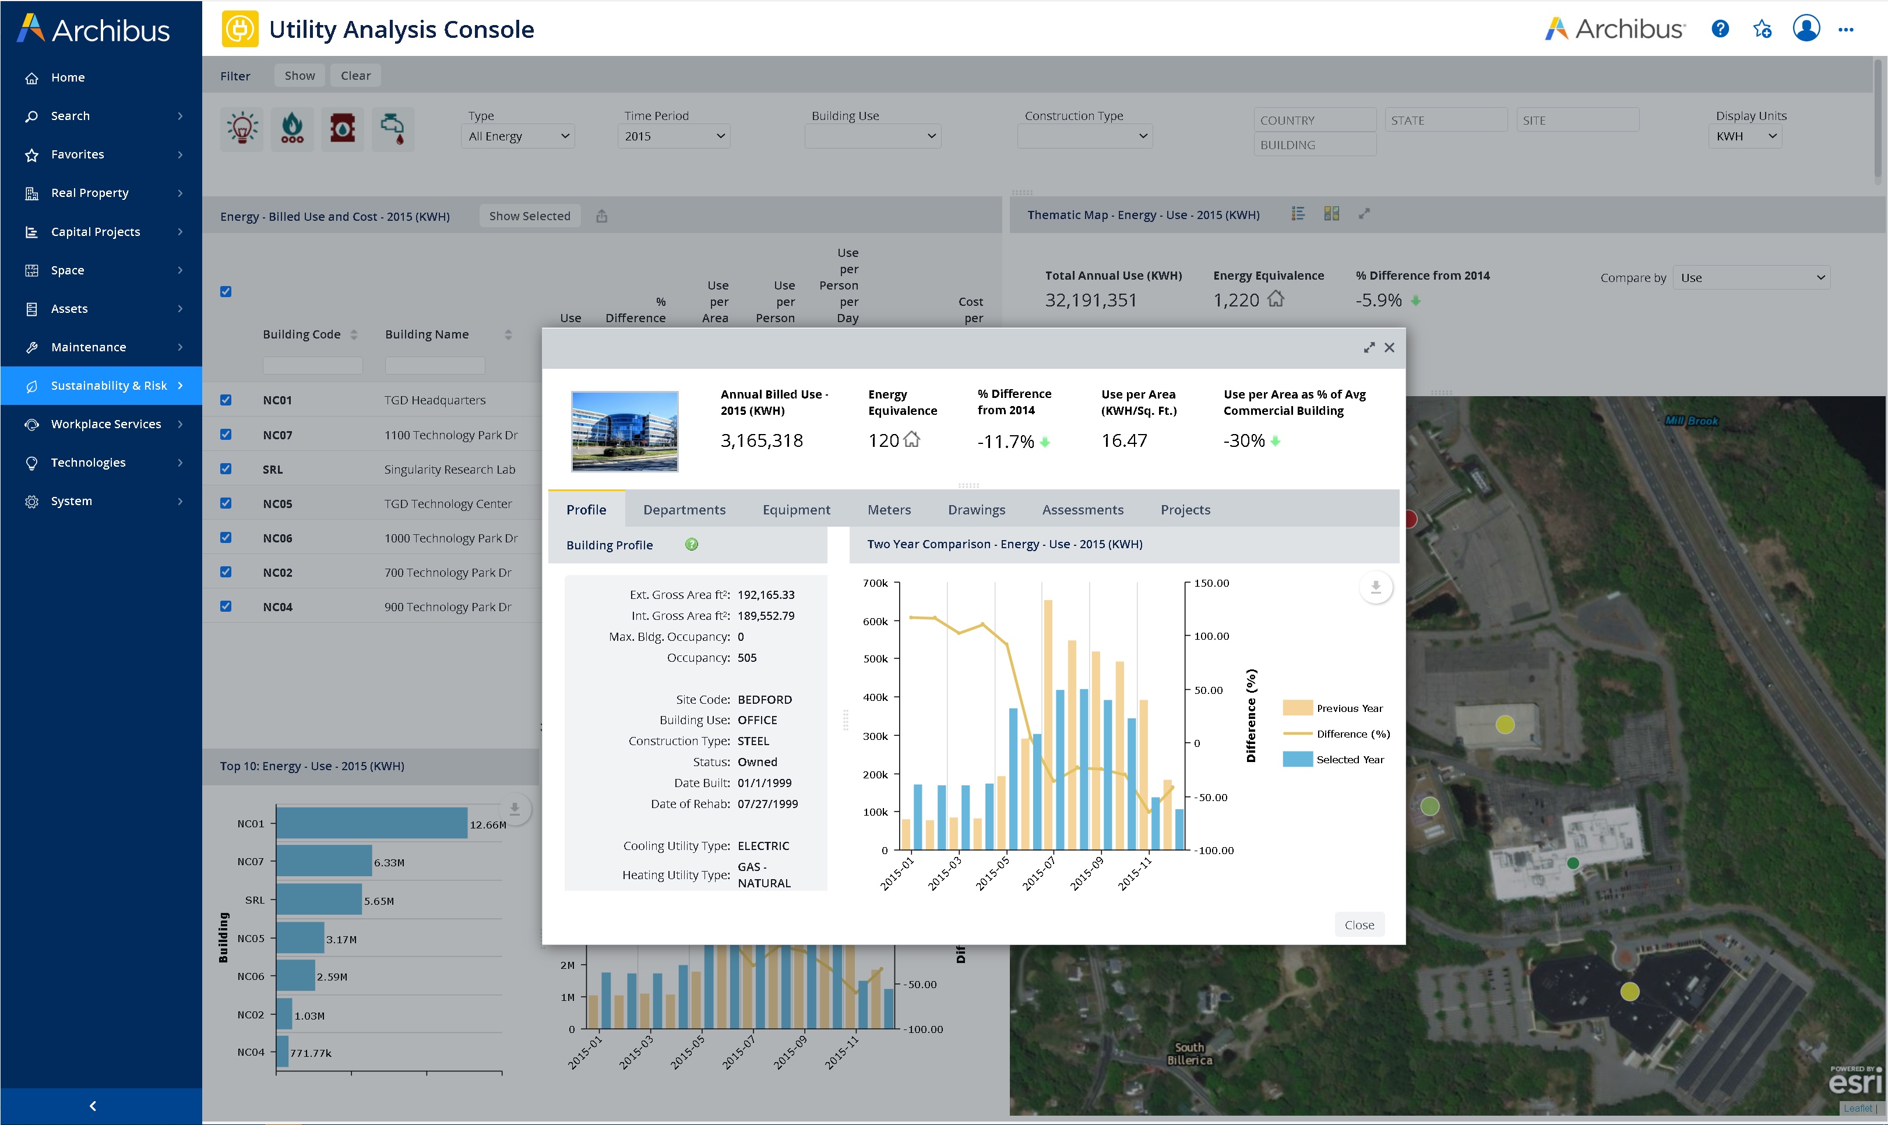This screenshot has height=1125, width=1888.
Task: Uncheck the NC01 TGD Headquarters row
Action: point(226,400)
